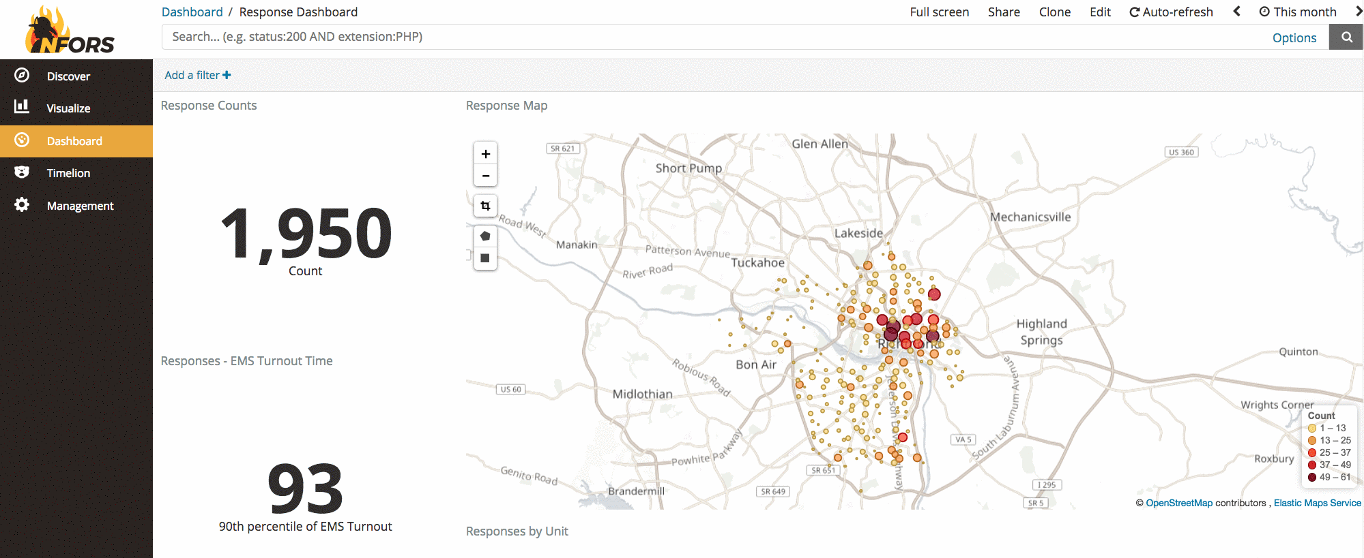This screenshot has height=558, width=1364.
Task: Click the Share button
Action: [1004, 12]
